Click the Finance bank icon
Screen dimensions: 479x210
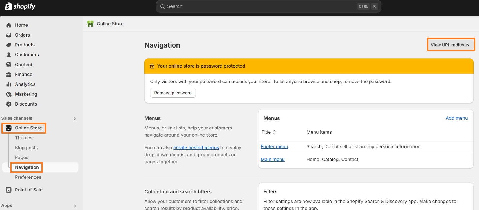[9, 75]
